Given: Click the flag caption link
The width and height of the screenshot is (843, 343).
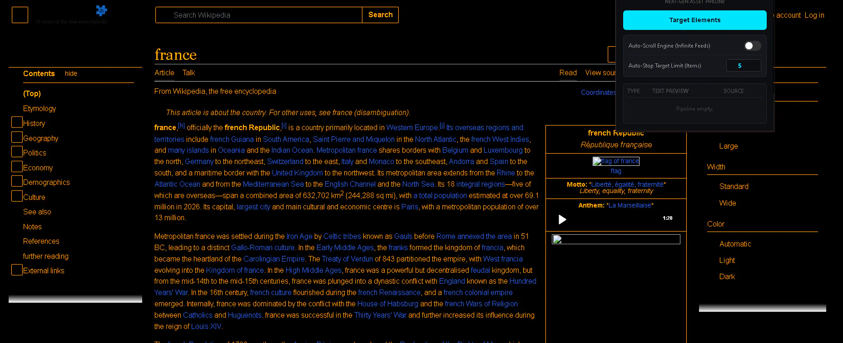Looking at the screenshot, I should (616, 171).
